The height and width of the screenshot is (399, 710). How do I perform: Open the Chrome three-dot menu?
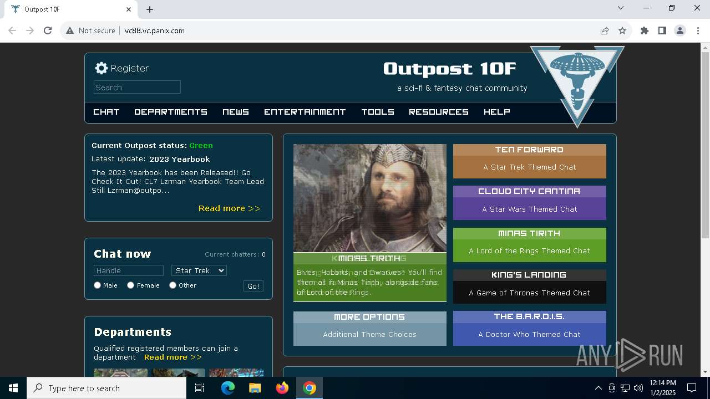[x=697, y=30]
